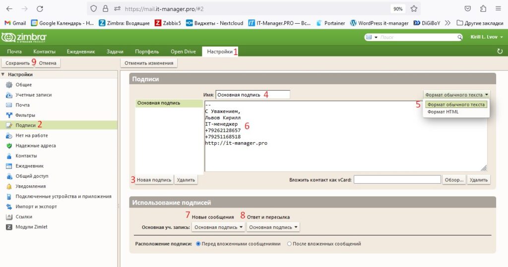
Task: Switch to the Контакты tab
Action: [44, 52]
